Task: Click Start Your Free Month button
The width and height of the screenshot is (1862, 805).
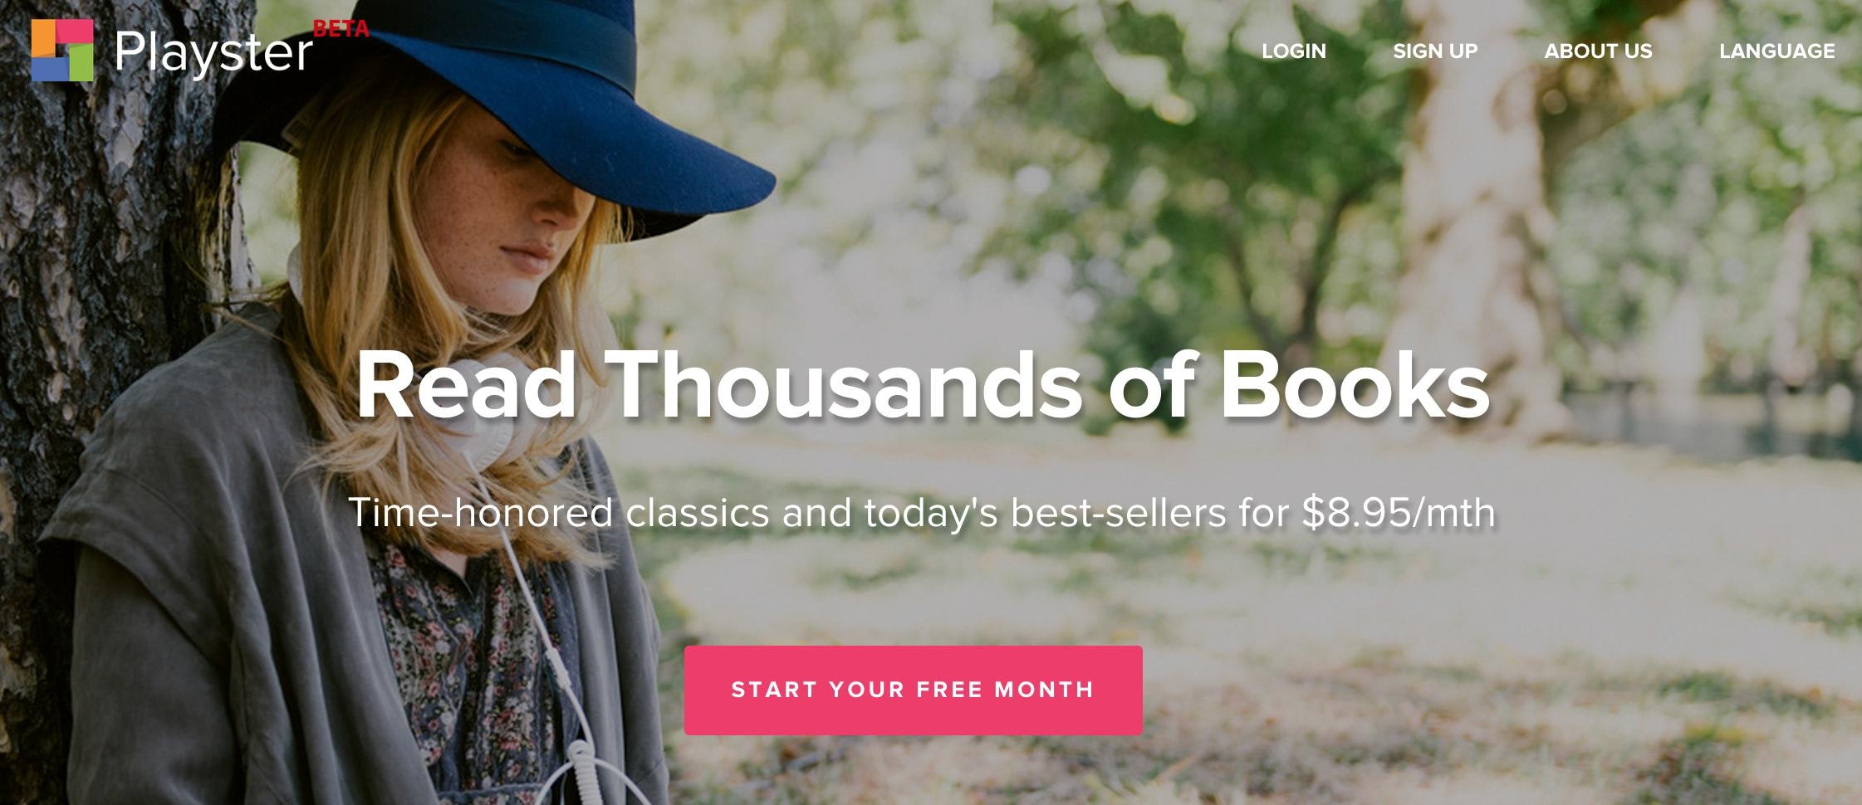Action: tap(913, 690)
